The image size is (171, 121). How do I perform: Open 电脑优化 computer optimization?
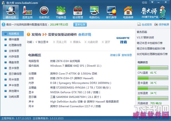pyautogui.click(x=94, y=12)
